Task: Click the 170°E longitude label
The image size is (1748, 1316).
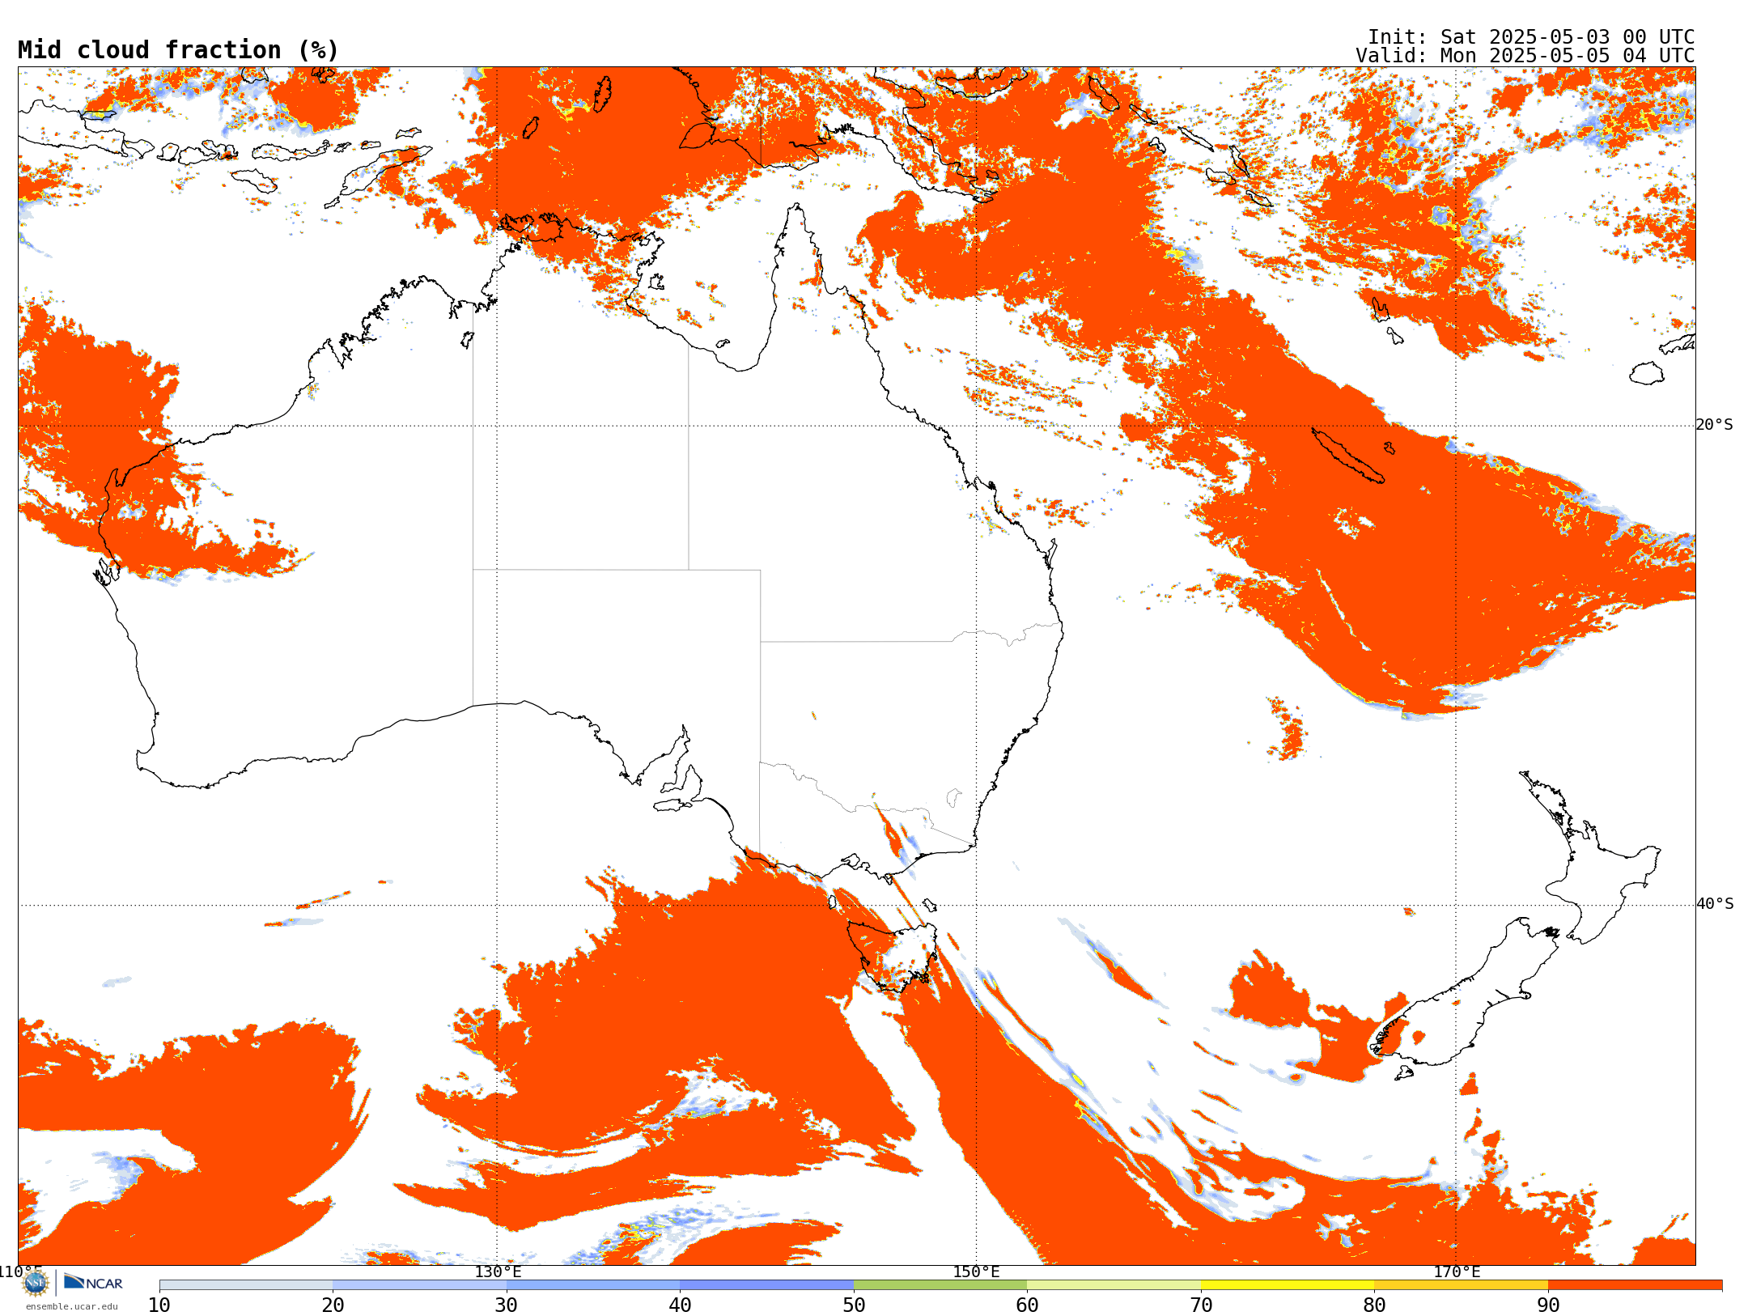Action: (x=1457, y=1271)
